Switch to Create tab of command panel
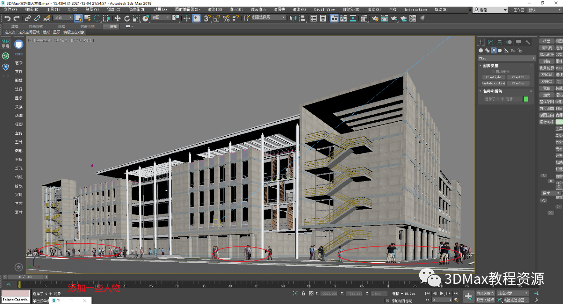Viewport: 563px width, 304px height. (481, 42)
